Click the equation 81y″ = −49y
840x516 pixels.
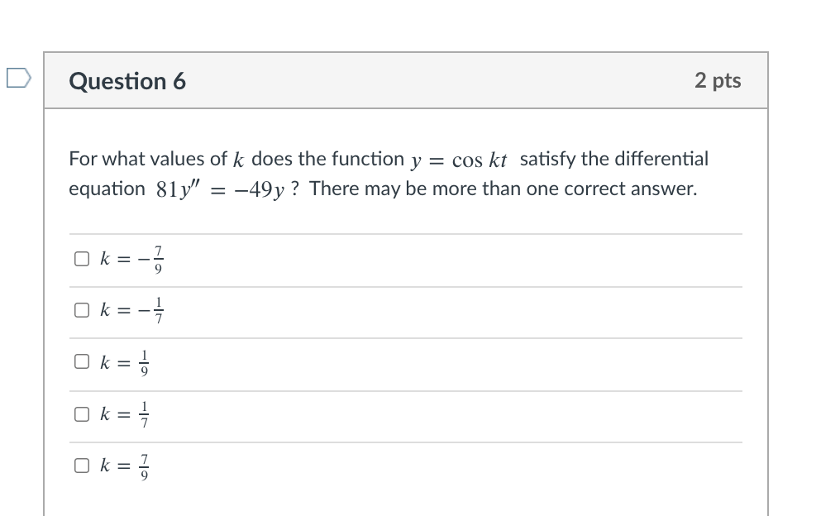[221, 189]
